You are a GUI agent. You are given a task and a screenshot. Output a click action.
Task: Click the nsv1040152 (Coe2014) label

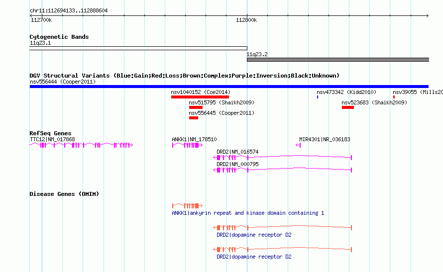pos(201,92)
